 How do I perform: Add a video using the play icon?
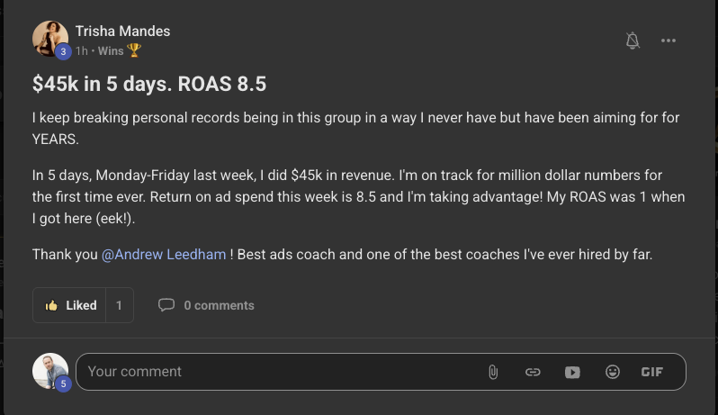tap(572, 372)
